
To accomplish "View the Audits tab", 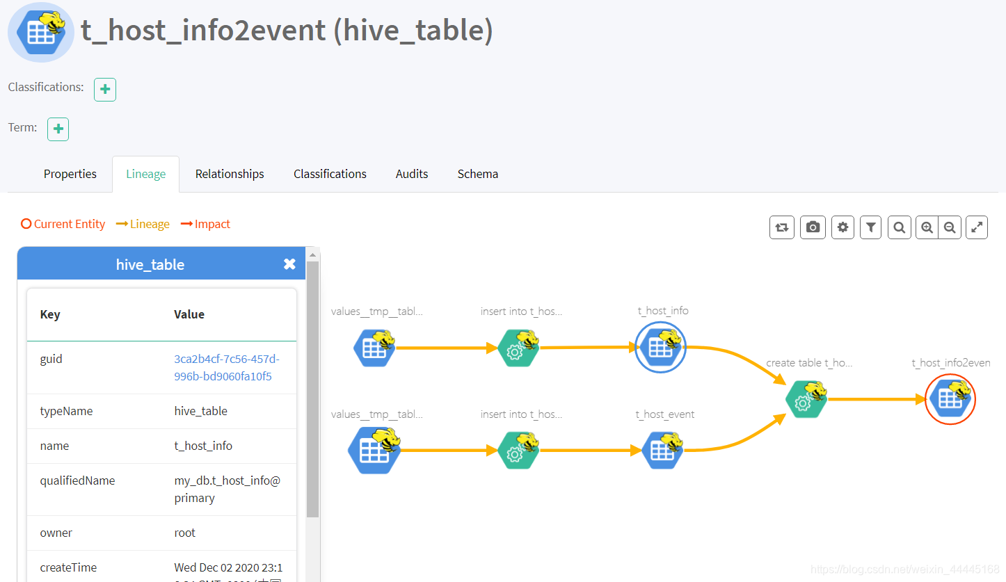I will (x=412, y=174).
